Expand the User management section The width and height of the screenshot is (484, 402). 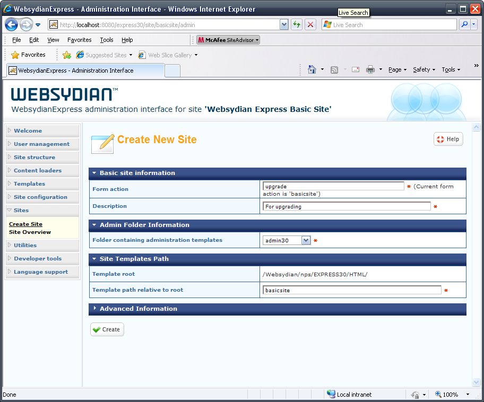[42, 144]
